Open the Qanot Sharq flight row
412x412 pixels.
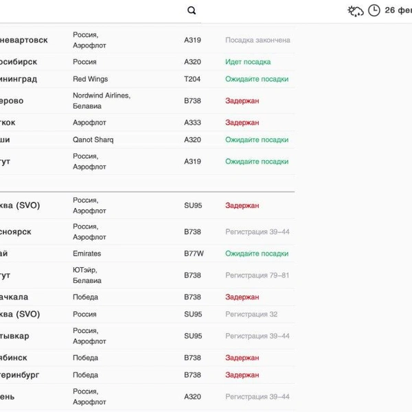point(93,139)
